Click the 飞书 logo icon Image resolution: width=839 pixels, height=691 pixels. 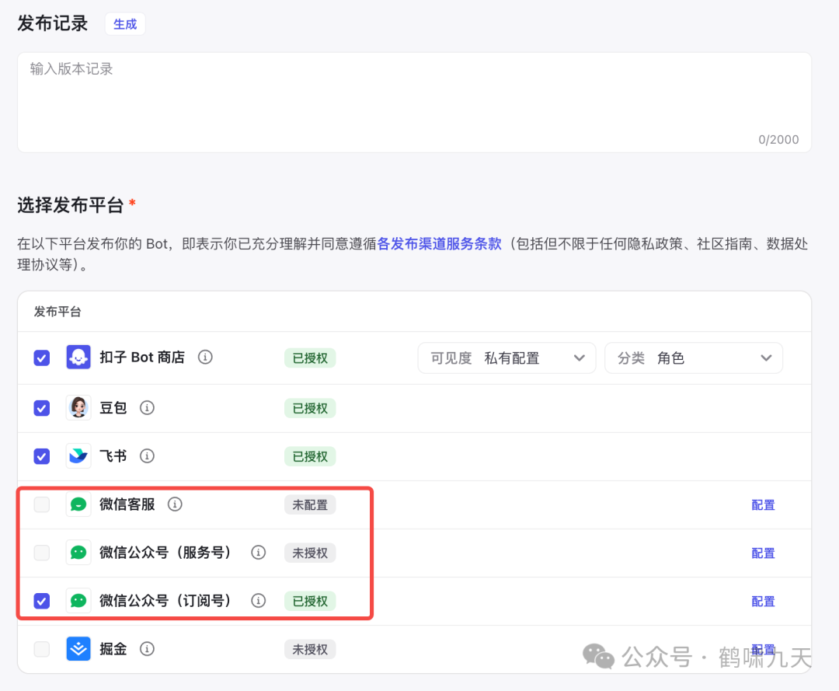78,456
